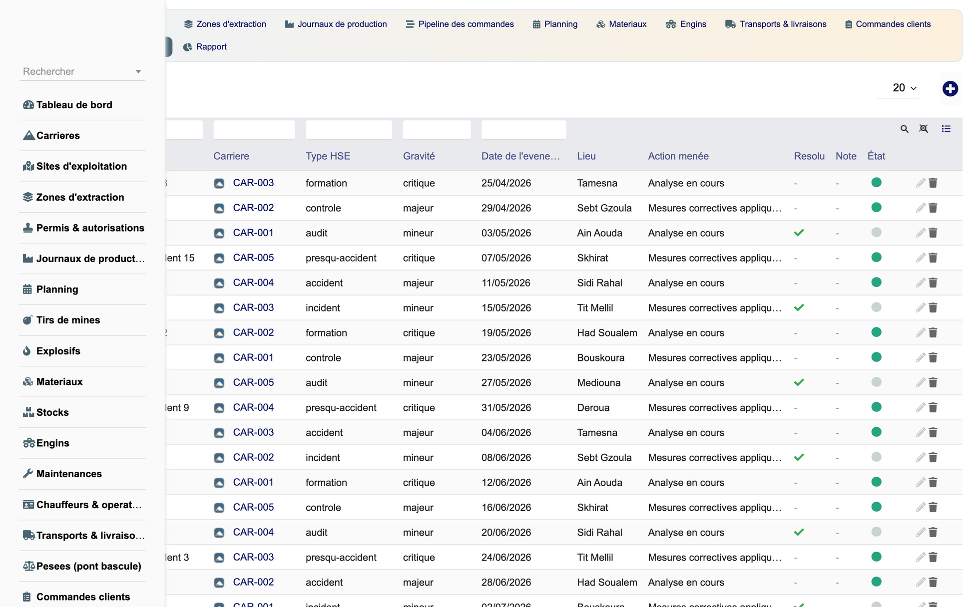Open CAR-005 link in Skhirat 07/05/2026 row

[253, 258]
